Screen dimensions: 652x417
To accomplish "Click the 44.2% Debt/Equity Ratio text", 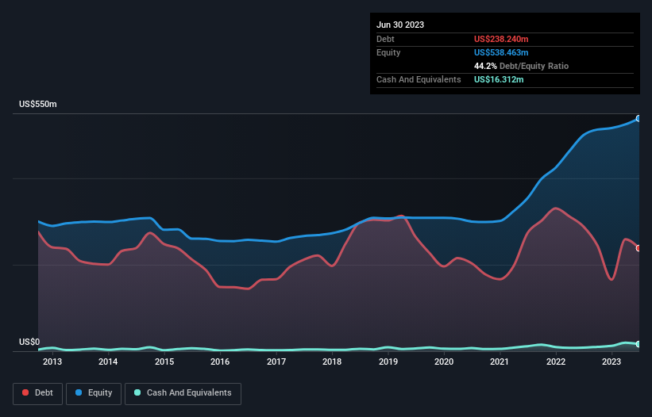I will point(521,66).
